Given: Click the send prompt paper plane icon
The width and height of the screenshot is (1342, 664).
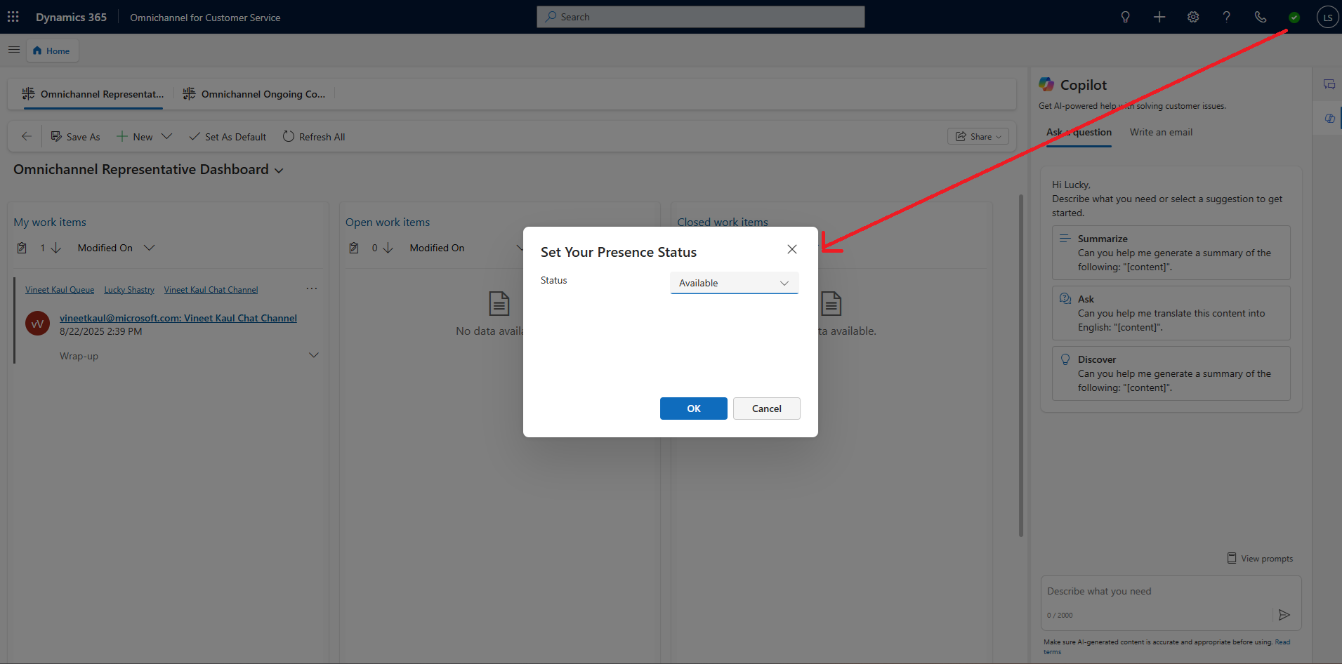Looking at the screenshot, I should (x=1285, y=615).
